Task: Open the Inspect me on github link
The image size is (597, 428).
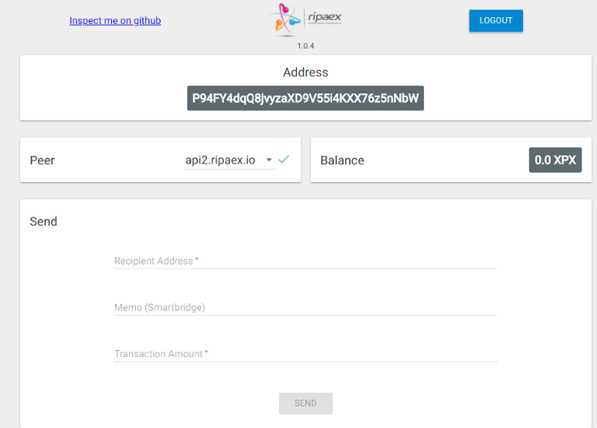Action: (115, 20)
